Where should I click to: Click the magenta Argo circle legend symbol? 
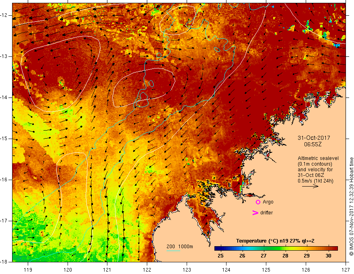tap(258, 202)
